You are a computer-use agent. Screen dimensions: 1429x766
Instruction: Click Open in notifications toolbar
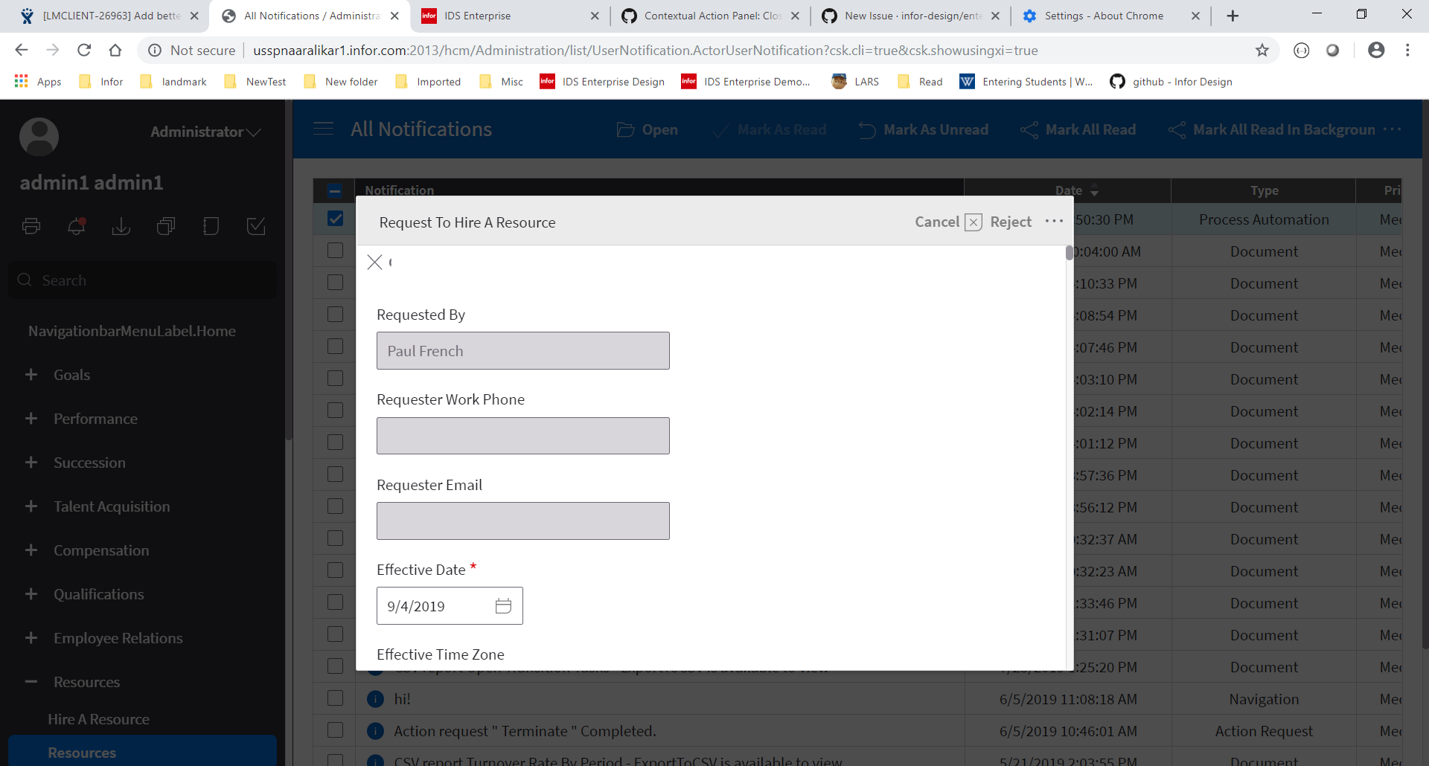(647, 129)
